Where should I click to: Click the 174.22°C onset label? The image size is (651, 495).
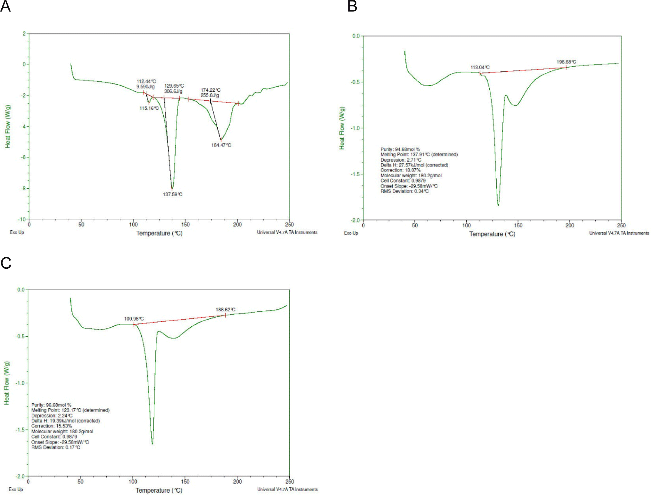[211, 90]
